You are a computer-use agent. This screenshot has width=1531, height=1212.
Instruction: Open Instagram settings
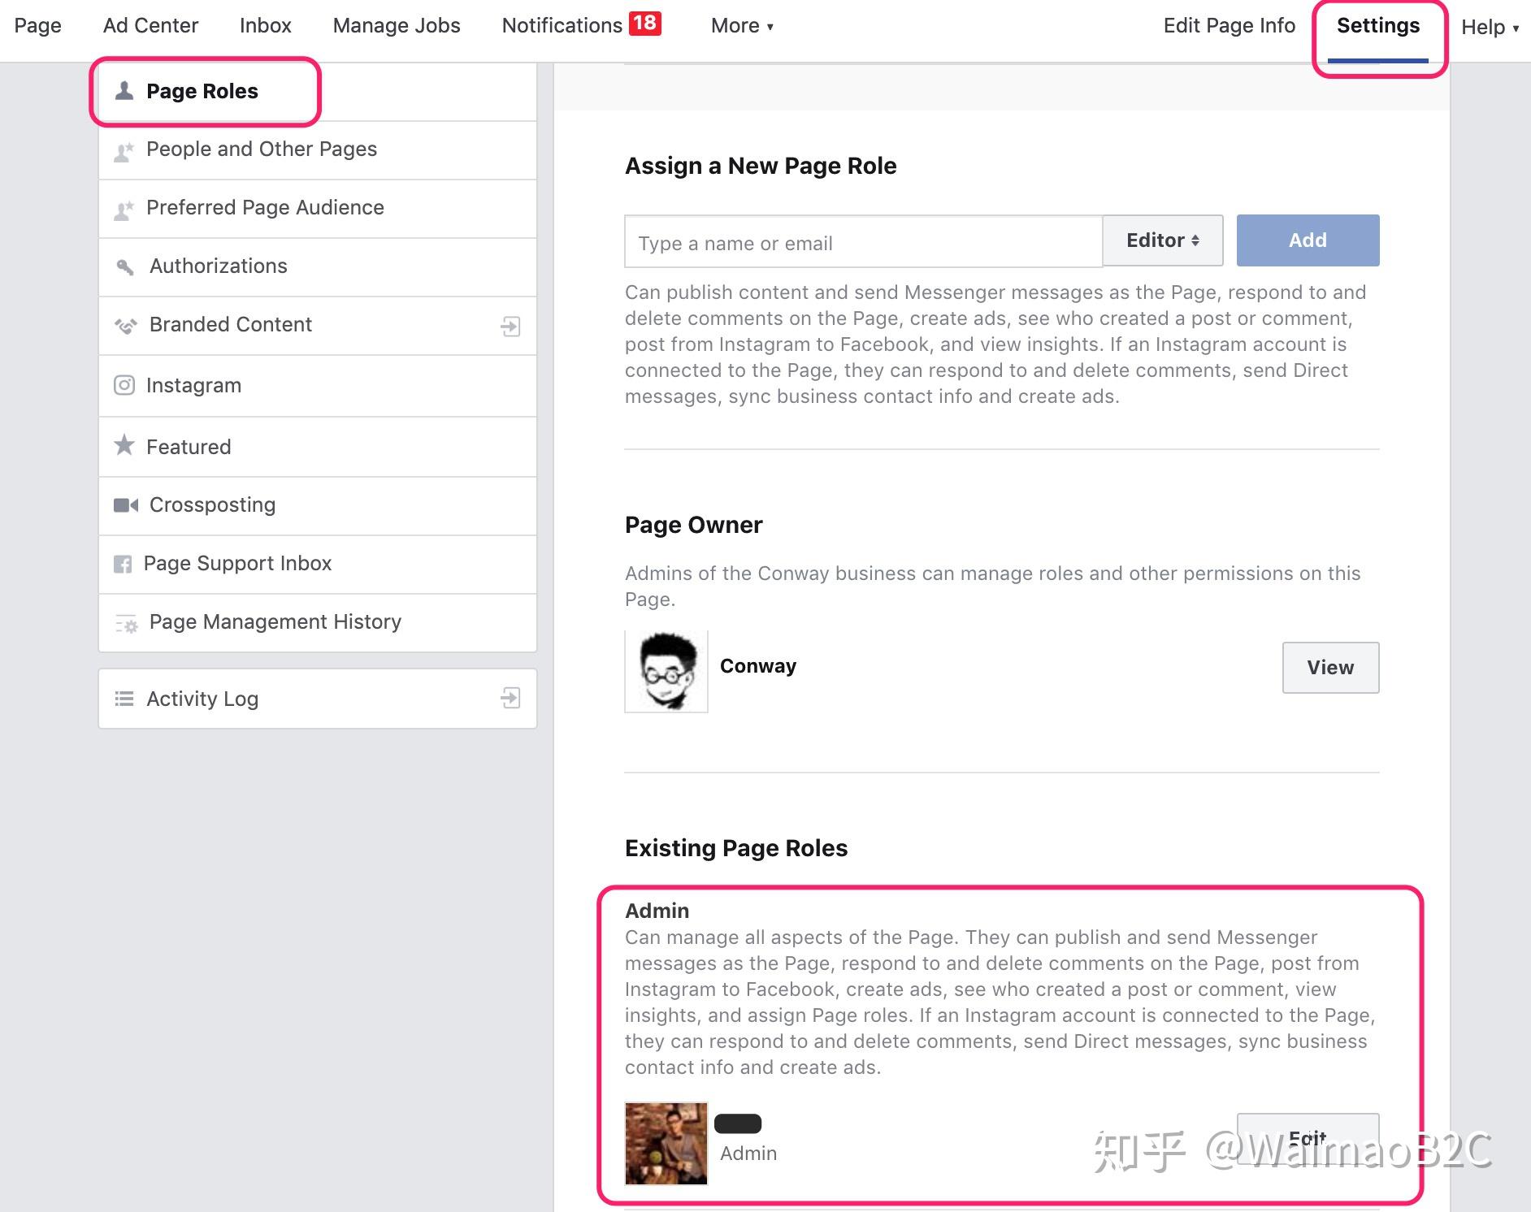click(x=318, y=386)
